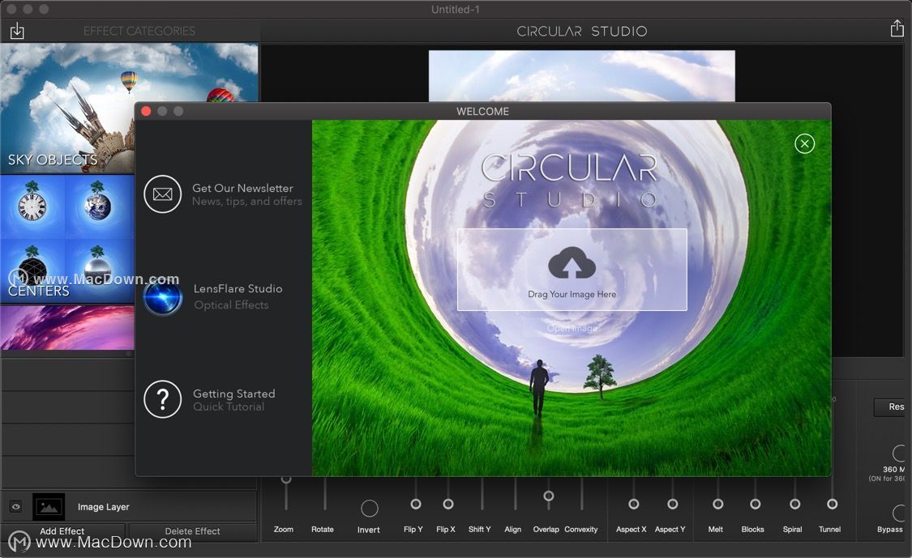Click the Aspect Y slider knob

pos(672,504)
